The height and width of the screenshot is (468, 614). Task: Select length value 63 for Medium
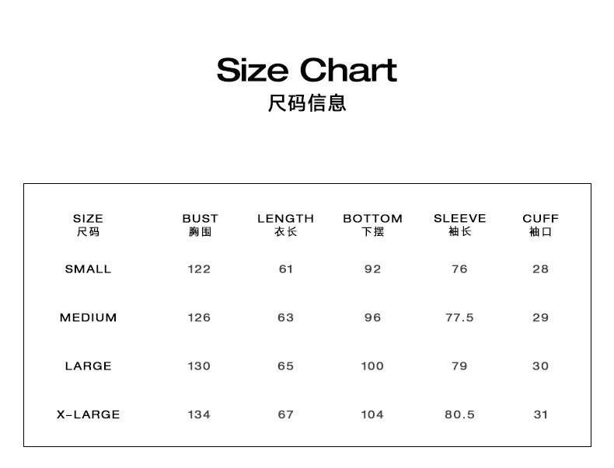285,317
